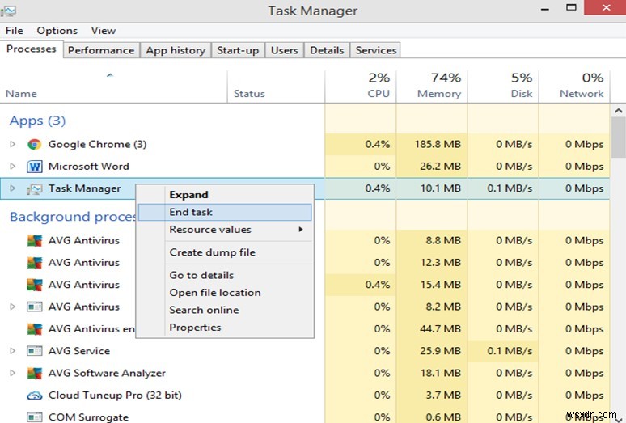Click the 26.2 MB memory value

coord(440,167)
